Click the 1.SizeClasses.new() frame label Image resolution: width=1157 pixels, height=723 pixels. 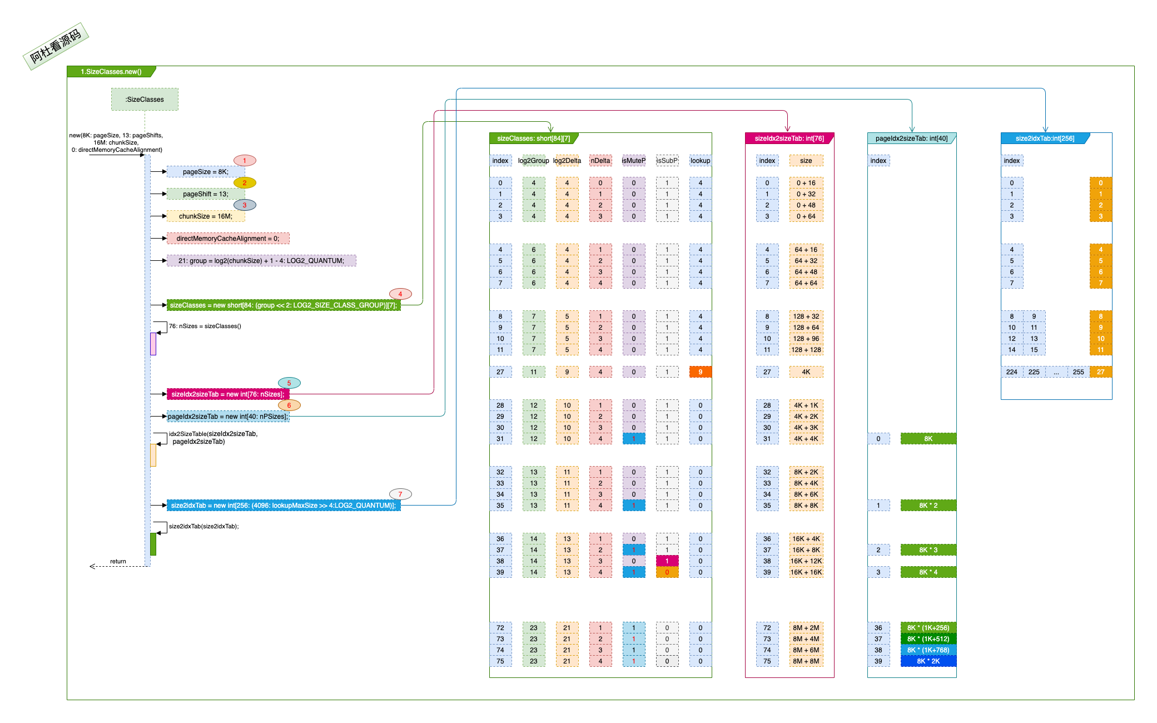(x=111, y=72)
